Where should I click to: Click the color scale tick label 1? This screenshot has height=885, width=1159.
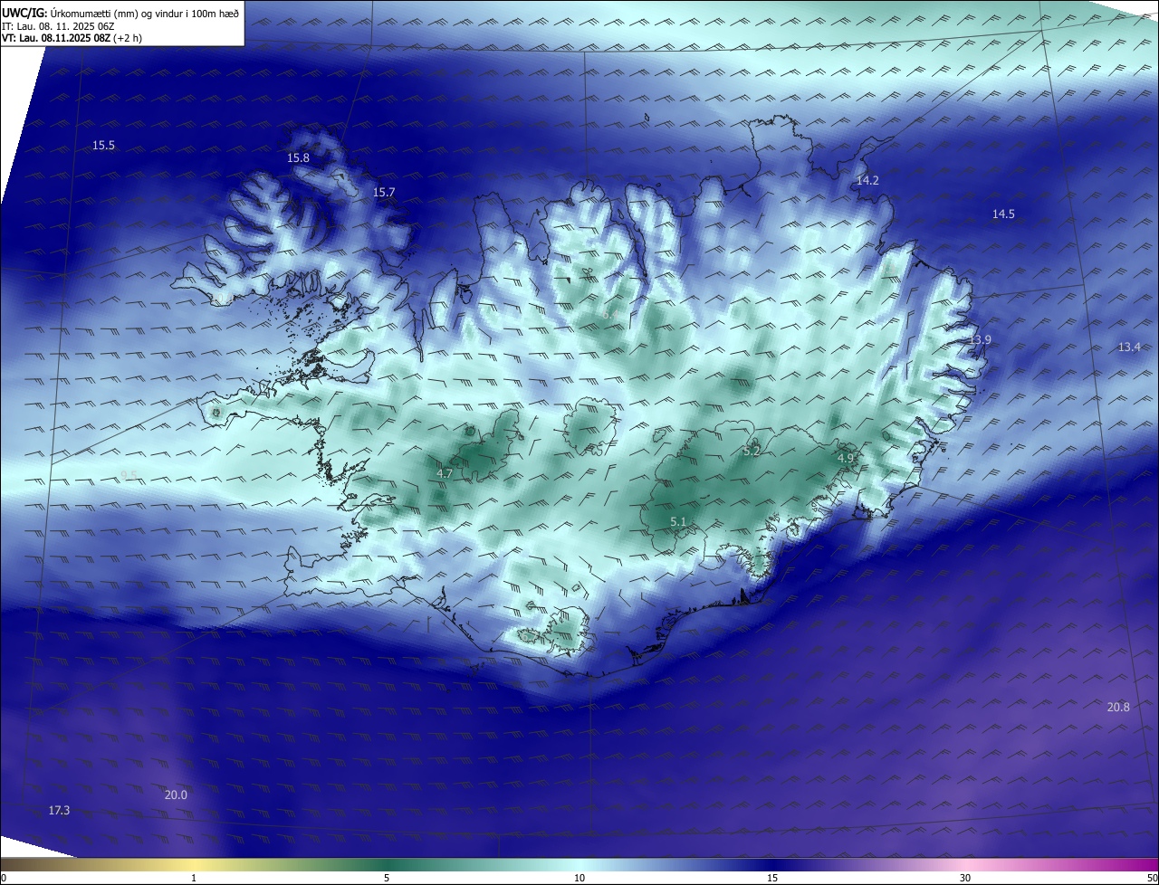click(194, 878)
